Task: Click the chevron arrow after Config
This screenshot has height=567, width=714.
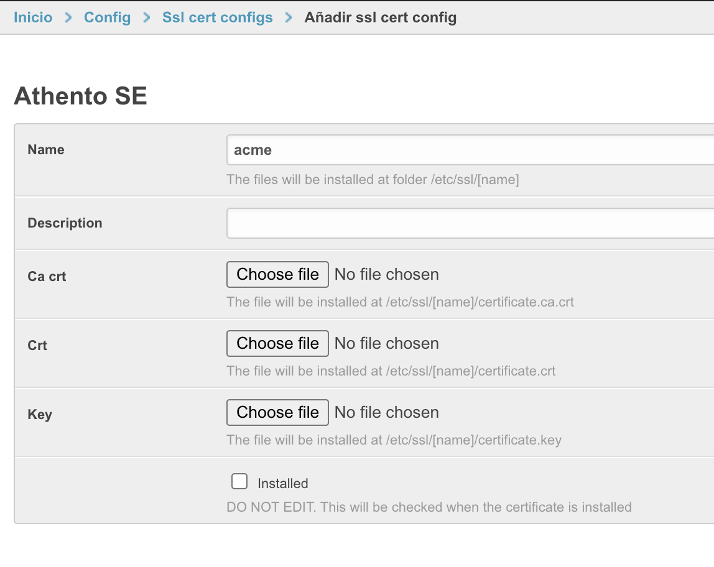Action: (147, 17)
